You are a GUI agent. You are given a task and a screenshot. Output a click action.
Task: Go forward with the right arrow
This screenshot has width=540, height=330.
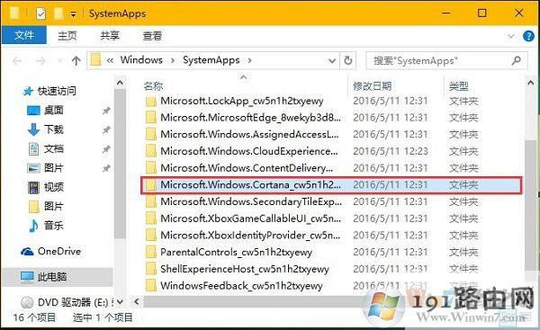pos(41,61)
